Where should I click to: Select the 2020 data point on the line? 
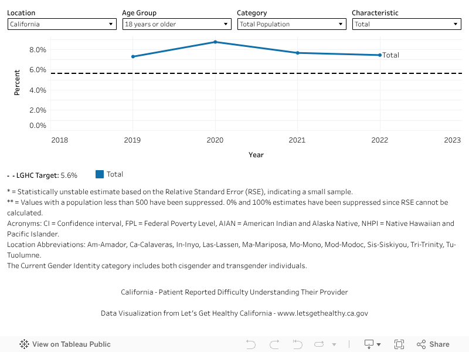(x=216, y=42)
